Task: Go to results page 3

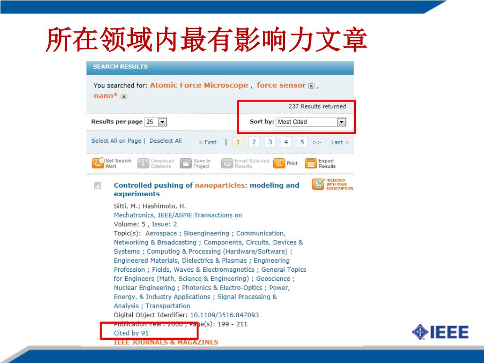Action: (x=270, y=142)
